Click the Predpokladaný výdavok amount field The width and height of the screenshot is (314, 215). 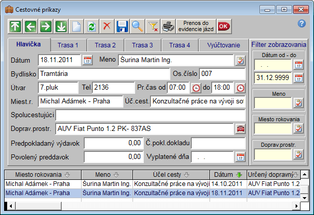(x=114, y=143)
